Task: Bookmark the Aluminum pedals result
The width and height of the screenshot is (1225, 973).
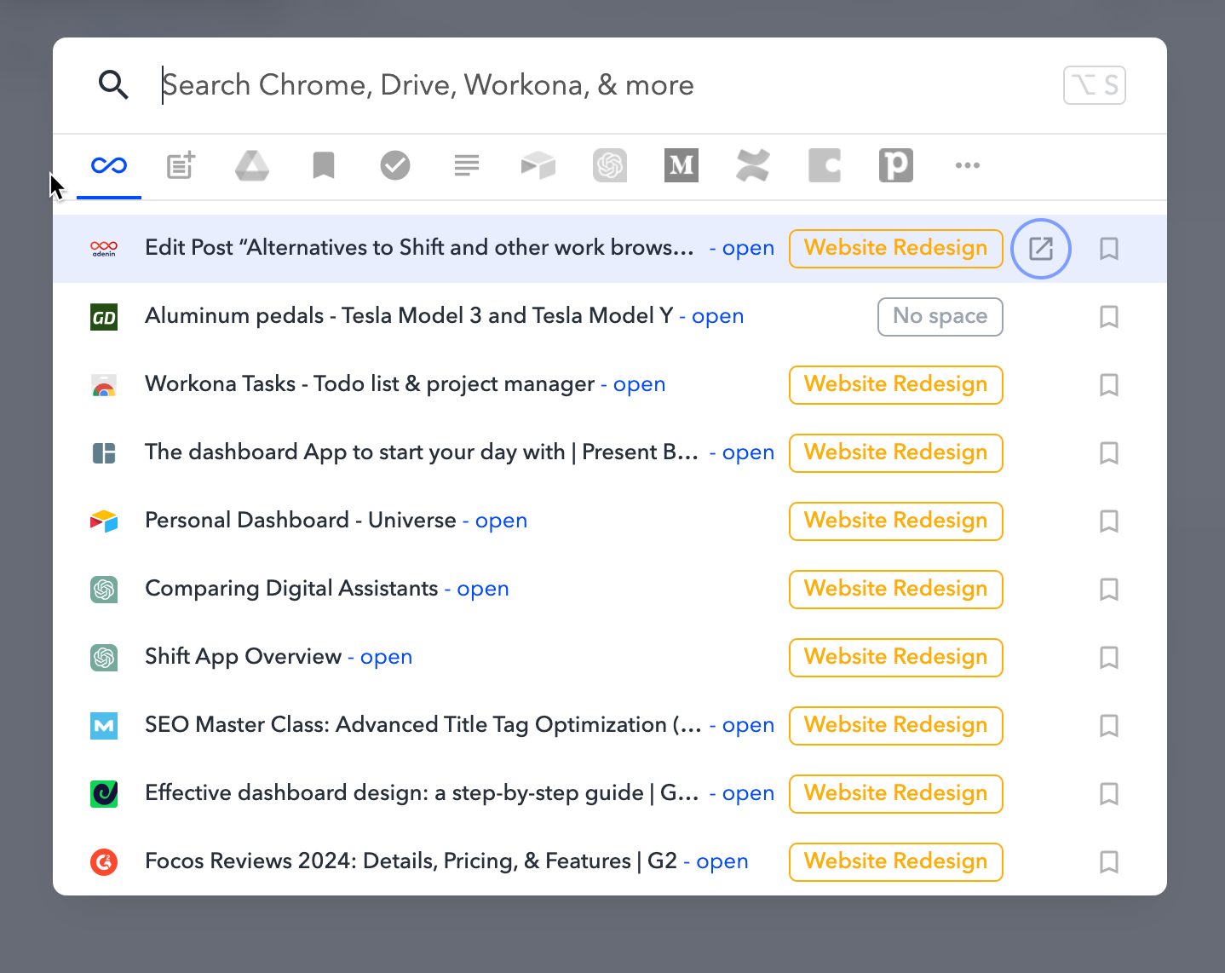Action: (x=1109, y=317)
